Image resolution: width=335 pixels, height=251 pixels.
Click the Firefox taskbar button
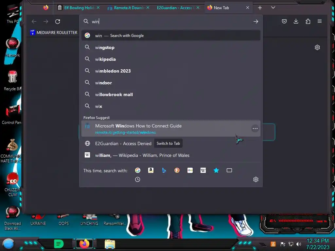[84, 244]
